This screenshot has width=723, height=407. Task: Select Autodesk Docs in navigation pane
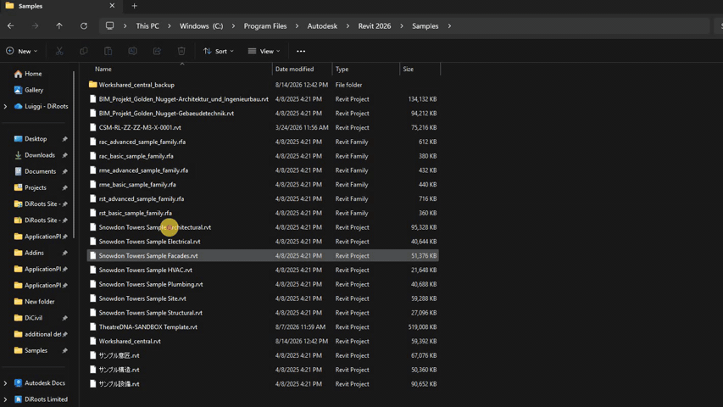click(x=40, y=383)
